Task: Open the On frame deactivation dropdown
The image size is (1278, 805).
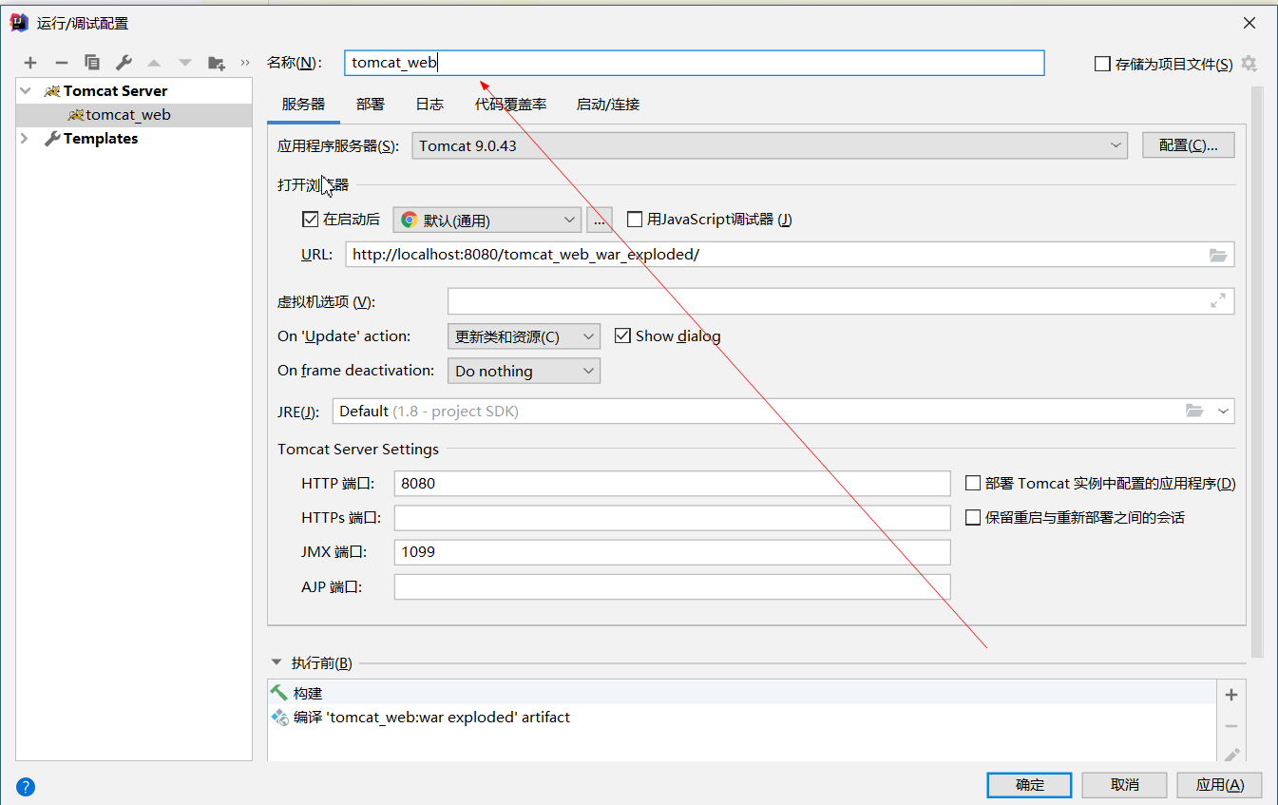Action: [524, 371]
